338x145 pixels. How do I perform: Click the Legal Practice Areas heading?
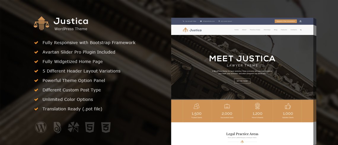click(x=242, y=134)
